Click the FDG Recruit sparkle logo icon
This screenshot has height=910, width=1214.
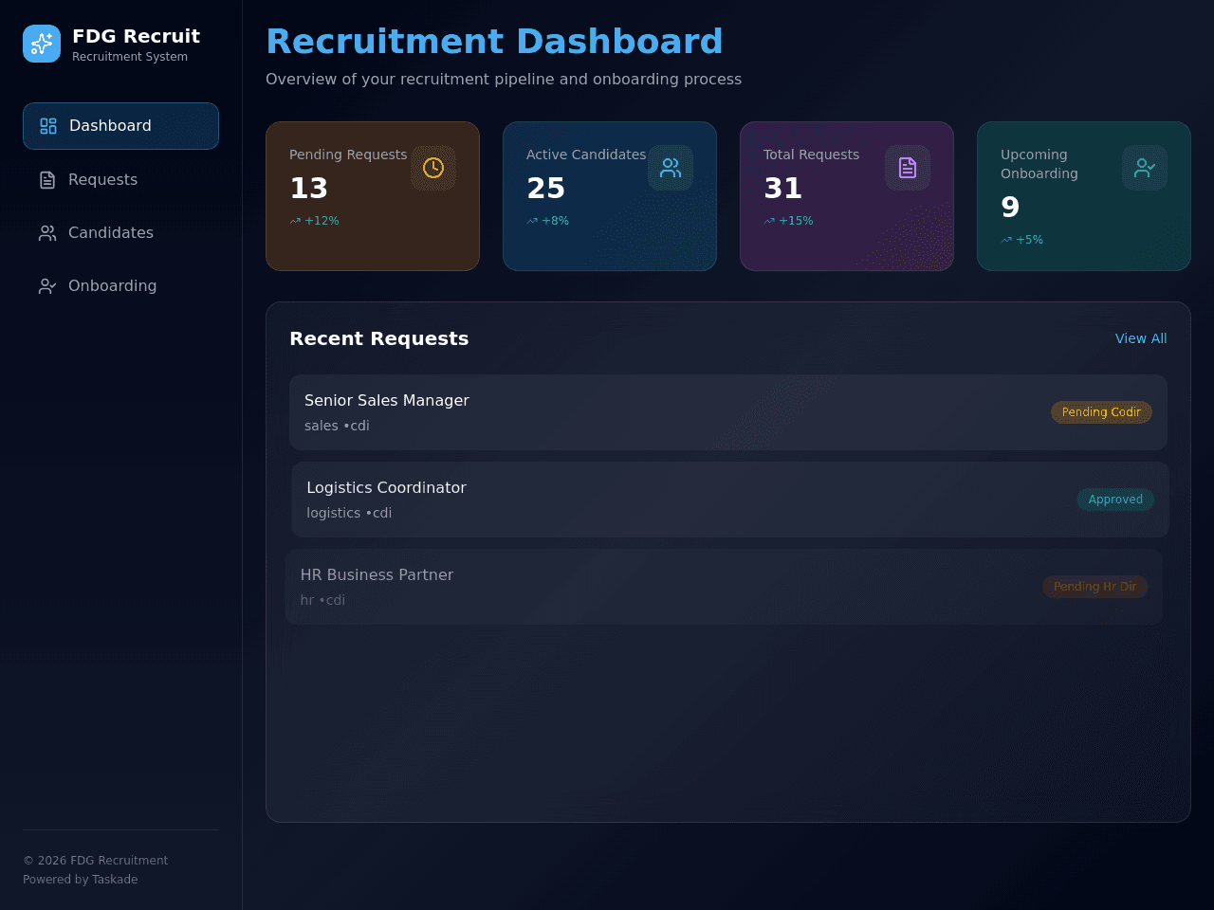pyautogui.click(x=42, y=44)
